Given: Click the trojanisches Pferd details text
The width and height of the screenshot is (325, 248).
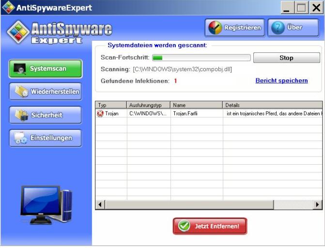Looking at the screenshot, I should point(274,113).
